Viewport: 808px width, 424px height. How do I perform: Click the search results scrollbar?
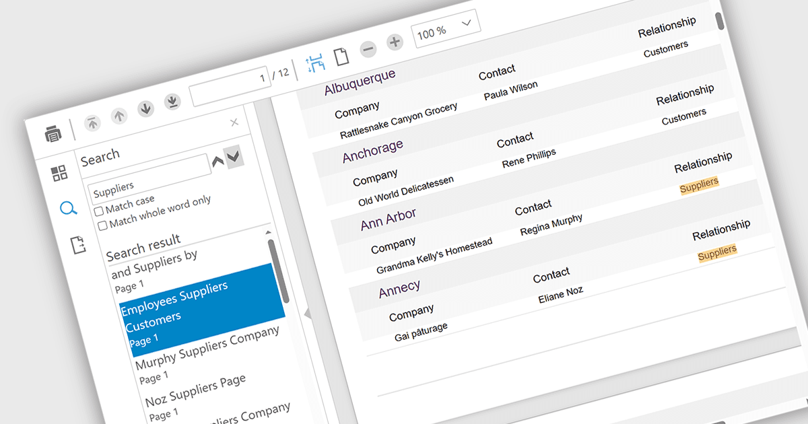[x=279, y=272]
